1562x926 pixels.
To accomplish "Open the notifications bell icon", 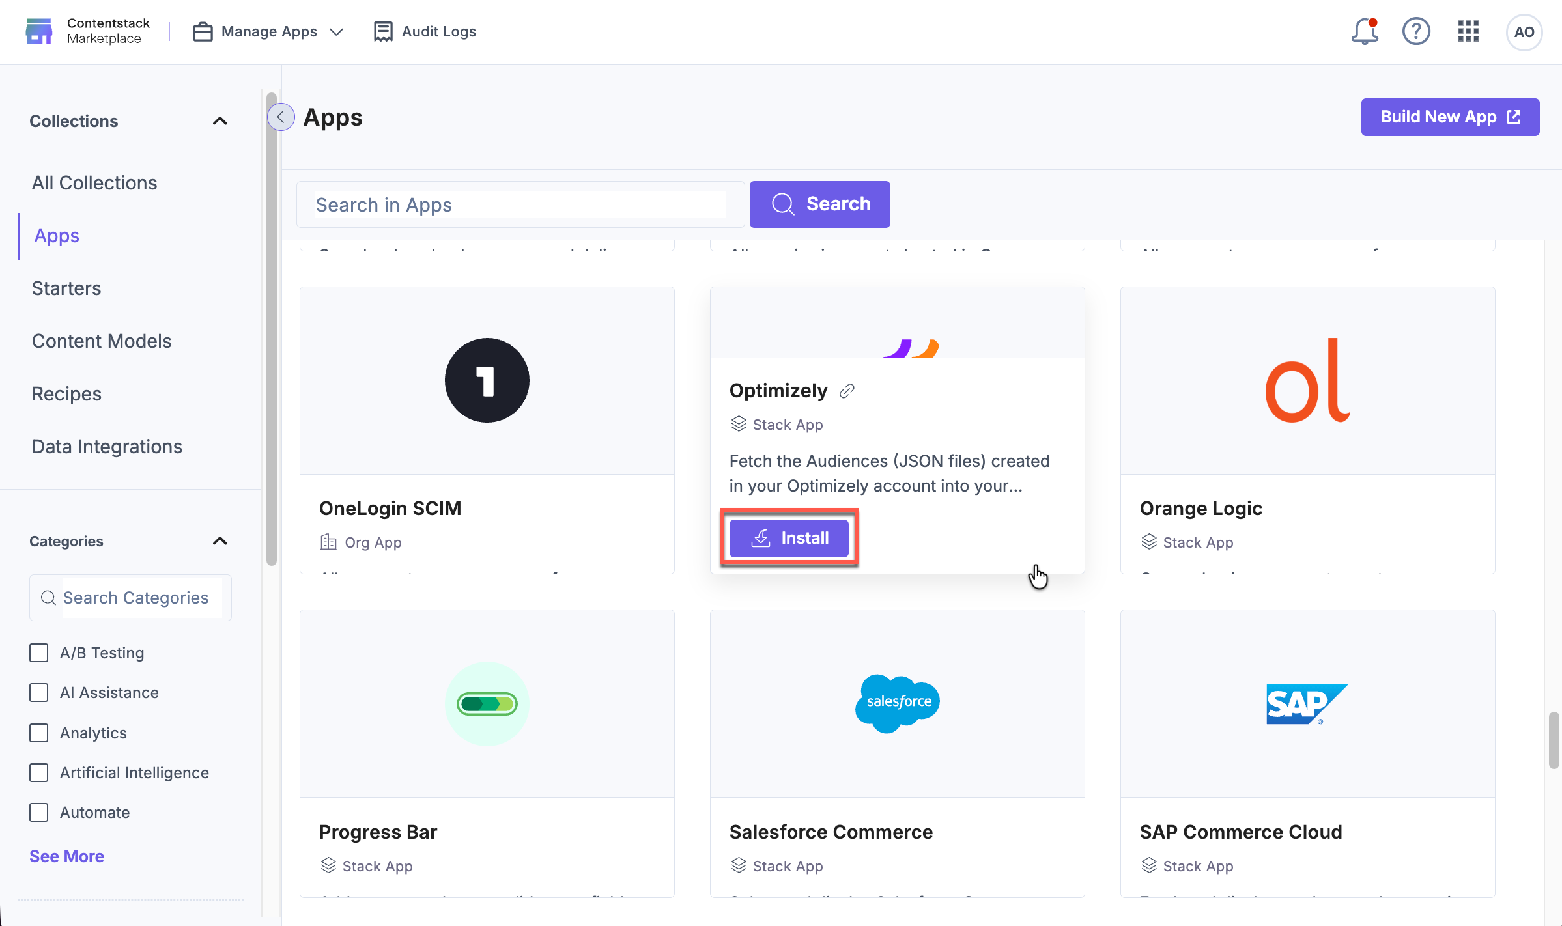I will point(1364,31).
